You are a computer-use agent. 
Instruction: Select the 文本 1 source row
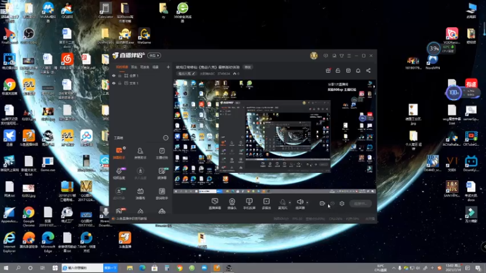[x=142, y=83]
